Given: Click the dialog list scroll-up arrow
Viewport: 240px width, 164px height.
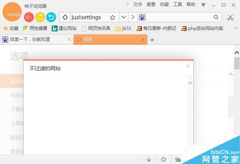Looking at the screenshot, I should tap(190, 83).
